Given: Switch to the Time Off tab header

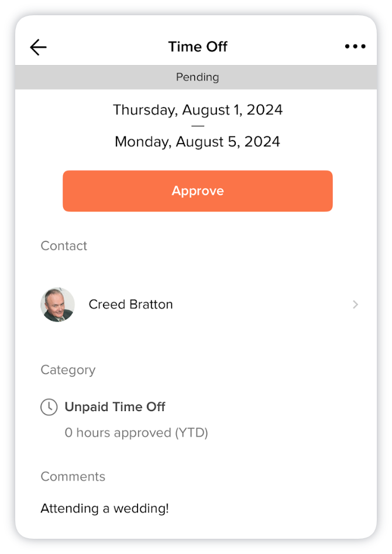Looking at the screenshot, I should click(197, 46).
